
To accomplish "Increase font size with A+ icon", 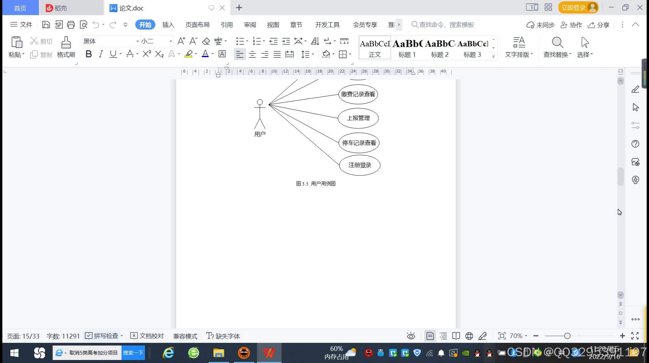I will 181,41.
